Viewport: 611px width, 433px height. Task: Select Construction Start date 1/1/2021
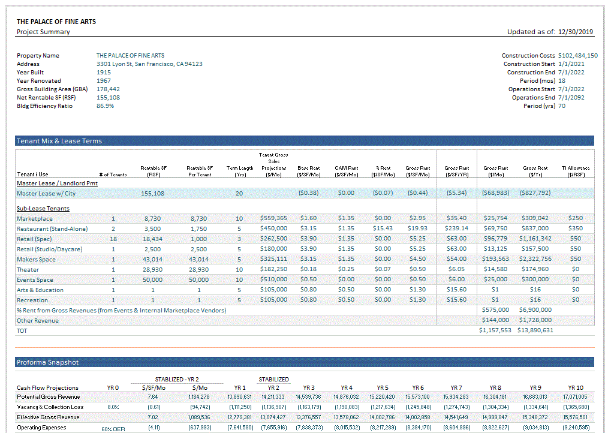(x=571, y=64)
